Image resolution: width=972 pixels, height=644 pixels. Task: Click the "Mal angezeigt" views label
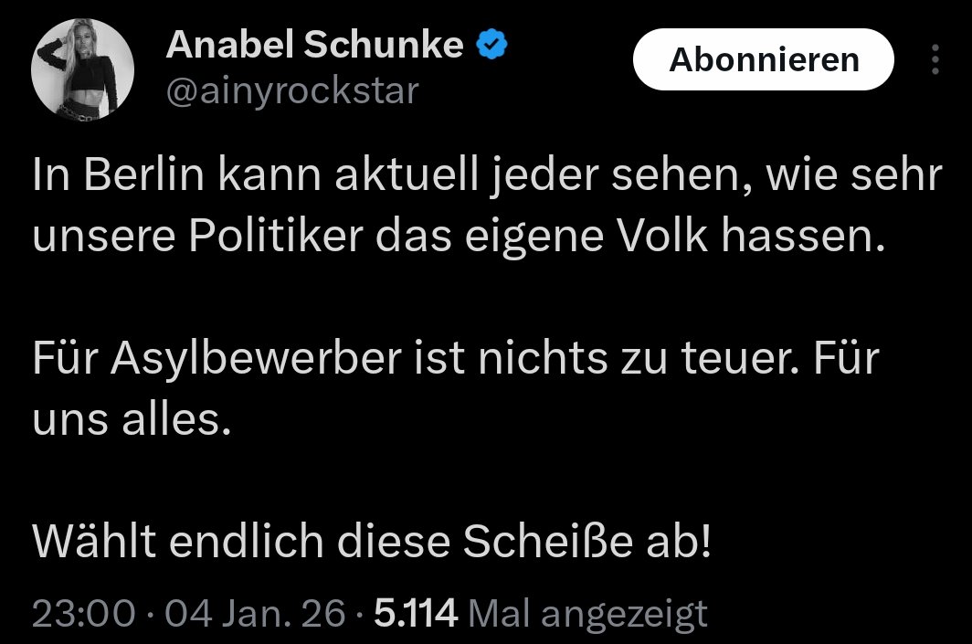point(586,613)
